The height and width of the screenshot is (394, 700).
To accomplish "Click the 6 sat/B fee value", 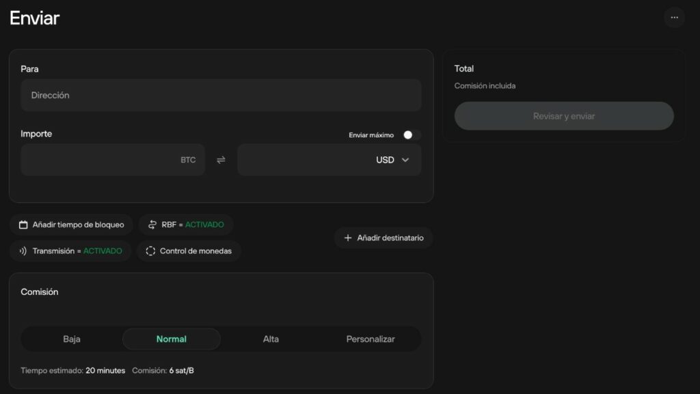I will [181, 370].
